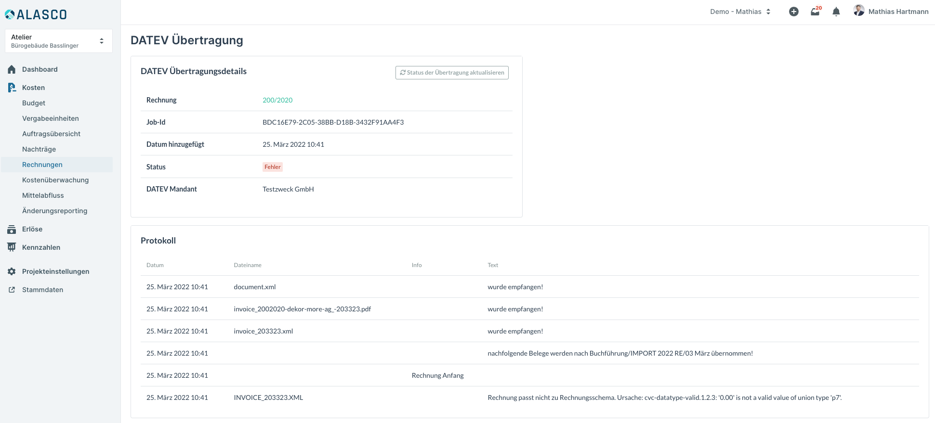Click the red Fehler status badge
This screenshot has height=423, width=935.
[272, 167]
